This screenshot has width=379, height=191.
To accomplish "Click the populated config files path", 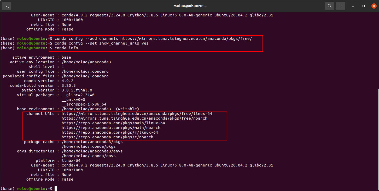I will [x=85, y=76].
